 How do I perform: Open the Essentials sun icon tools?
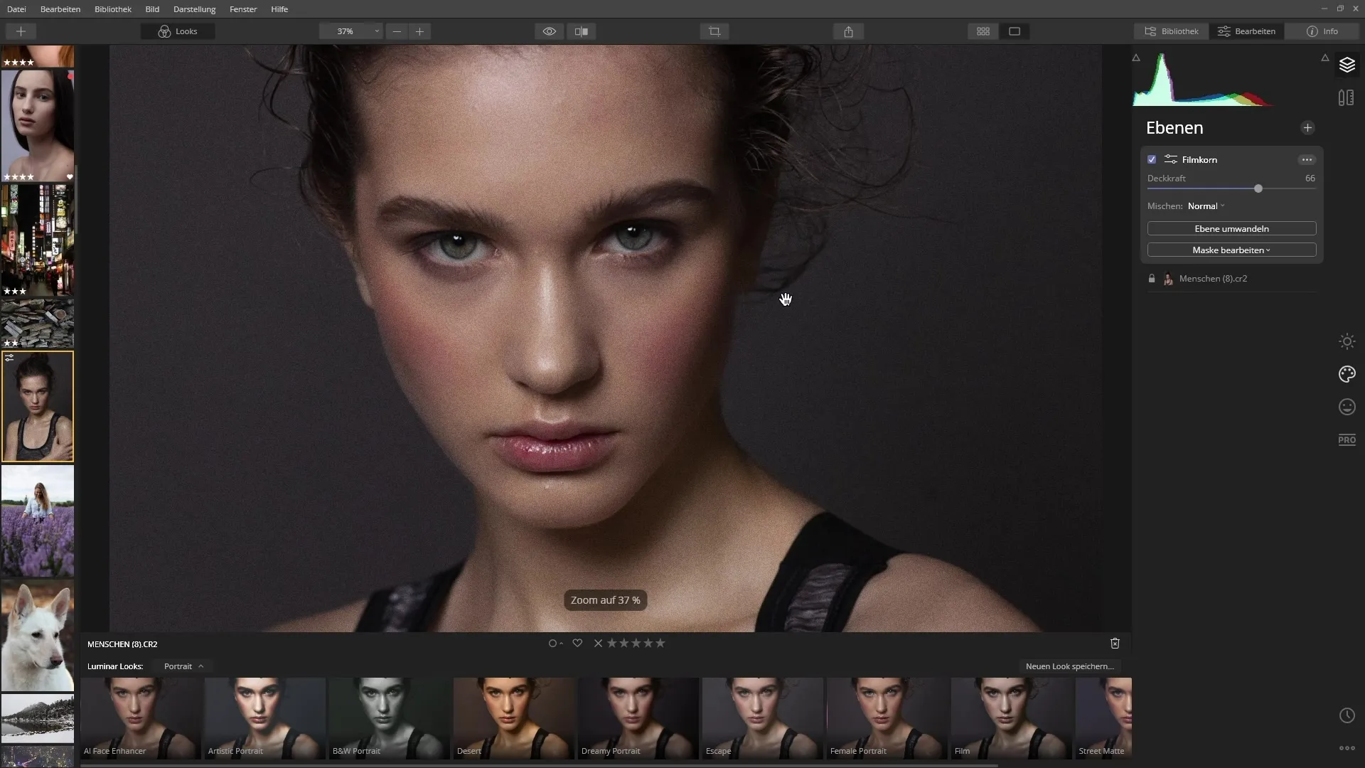point(1347,341)
